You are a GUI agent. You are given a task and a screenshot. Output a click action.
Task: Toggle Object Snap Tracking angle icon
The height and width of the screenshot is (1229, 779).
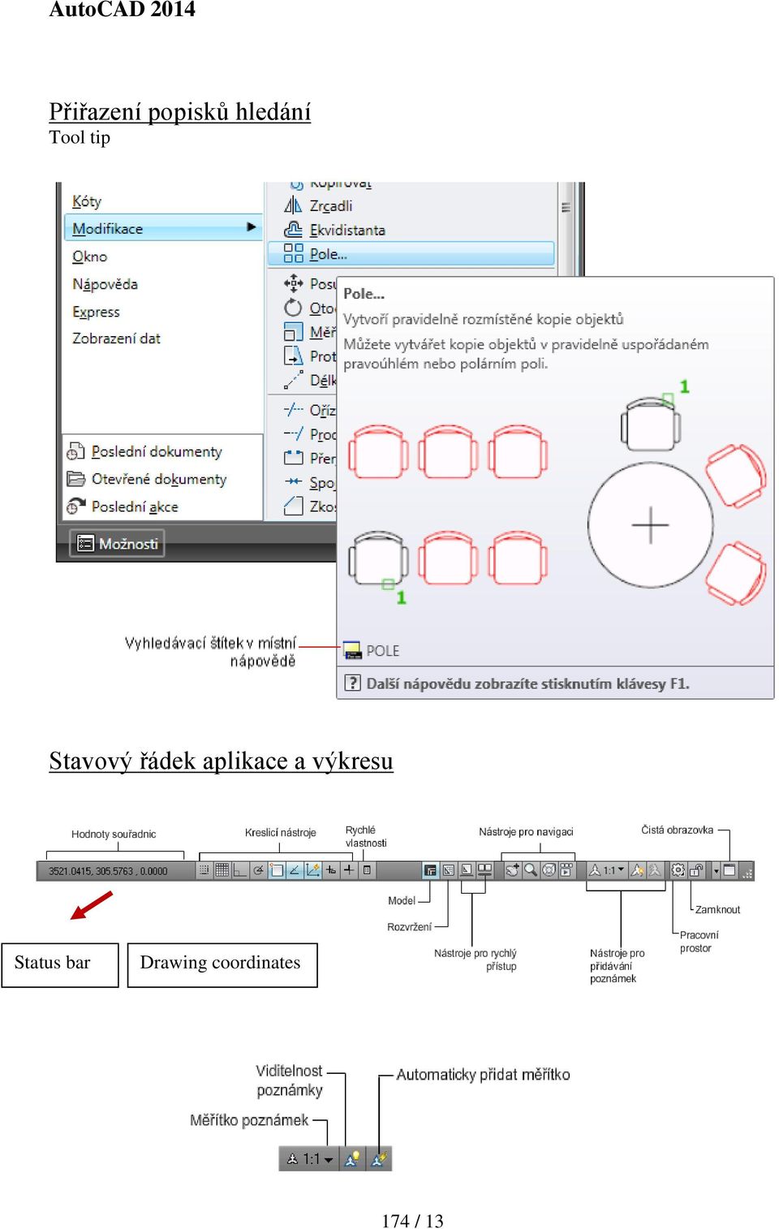[x=294, y=870]
